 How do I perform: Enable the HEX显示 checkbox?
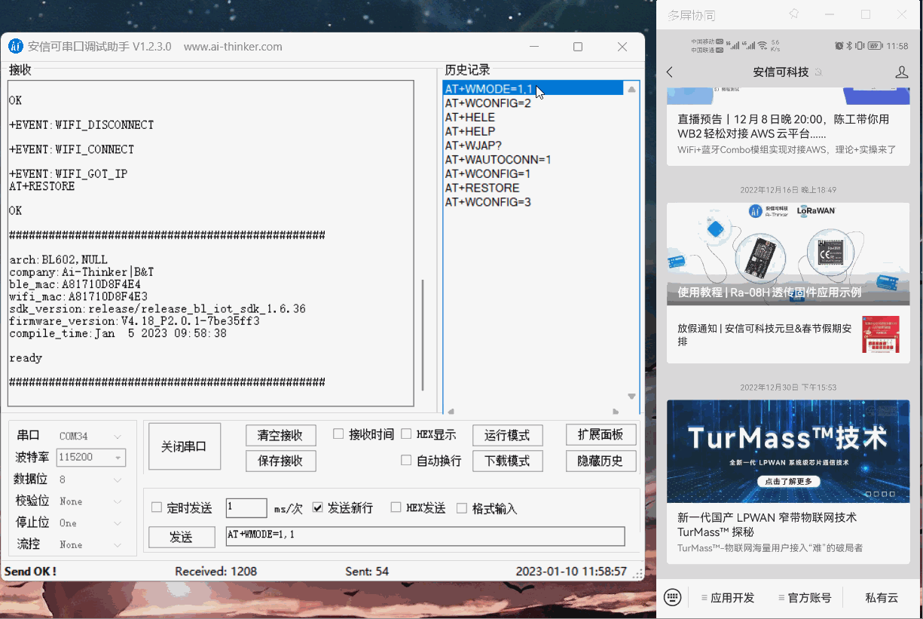(x=405, y=434)
